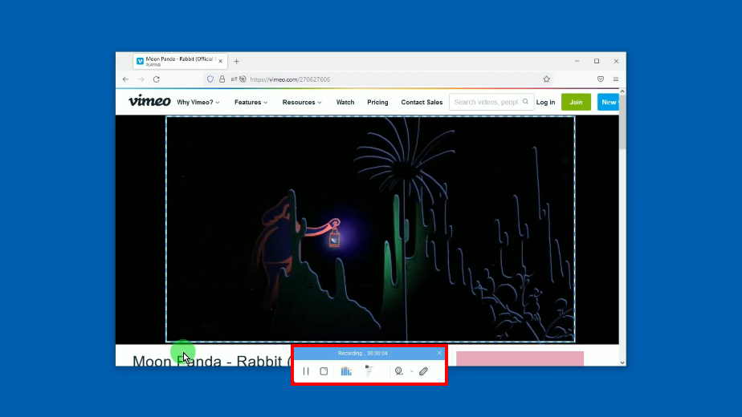The width and height of the screenshot is (742, 417).
Task: Click the search magnifier icon
Action: 526,102
